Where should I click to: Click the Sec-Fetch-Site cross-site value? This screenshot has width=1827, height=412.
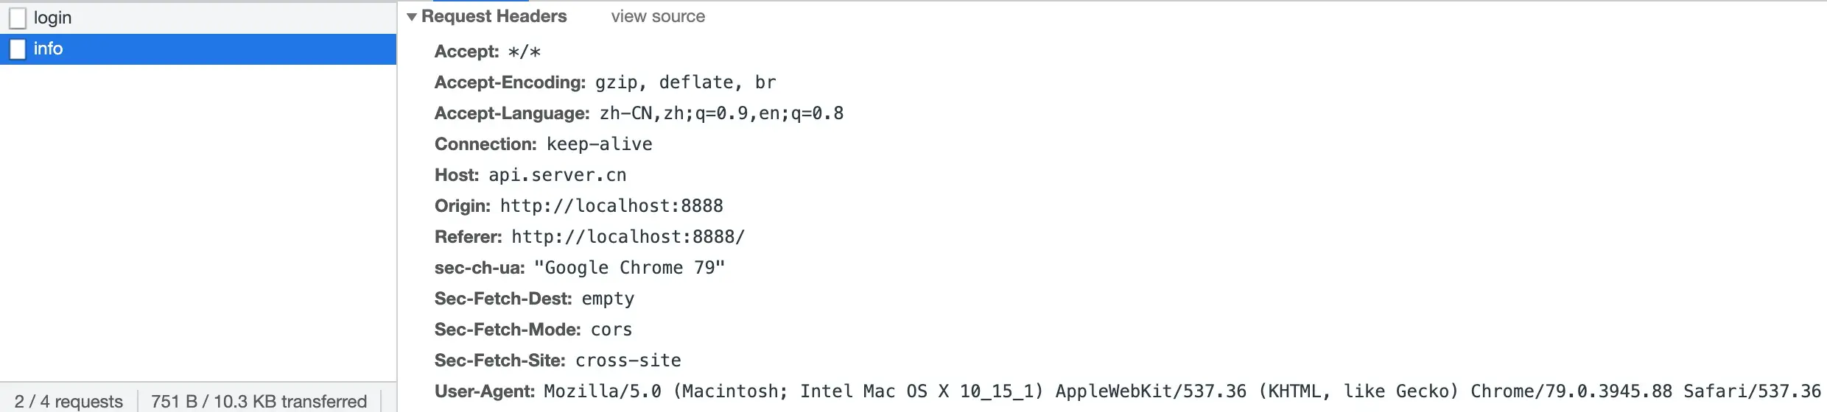(628, 360)
